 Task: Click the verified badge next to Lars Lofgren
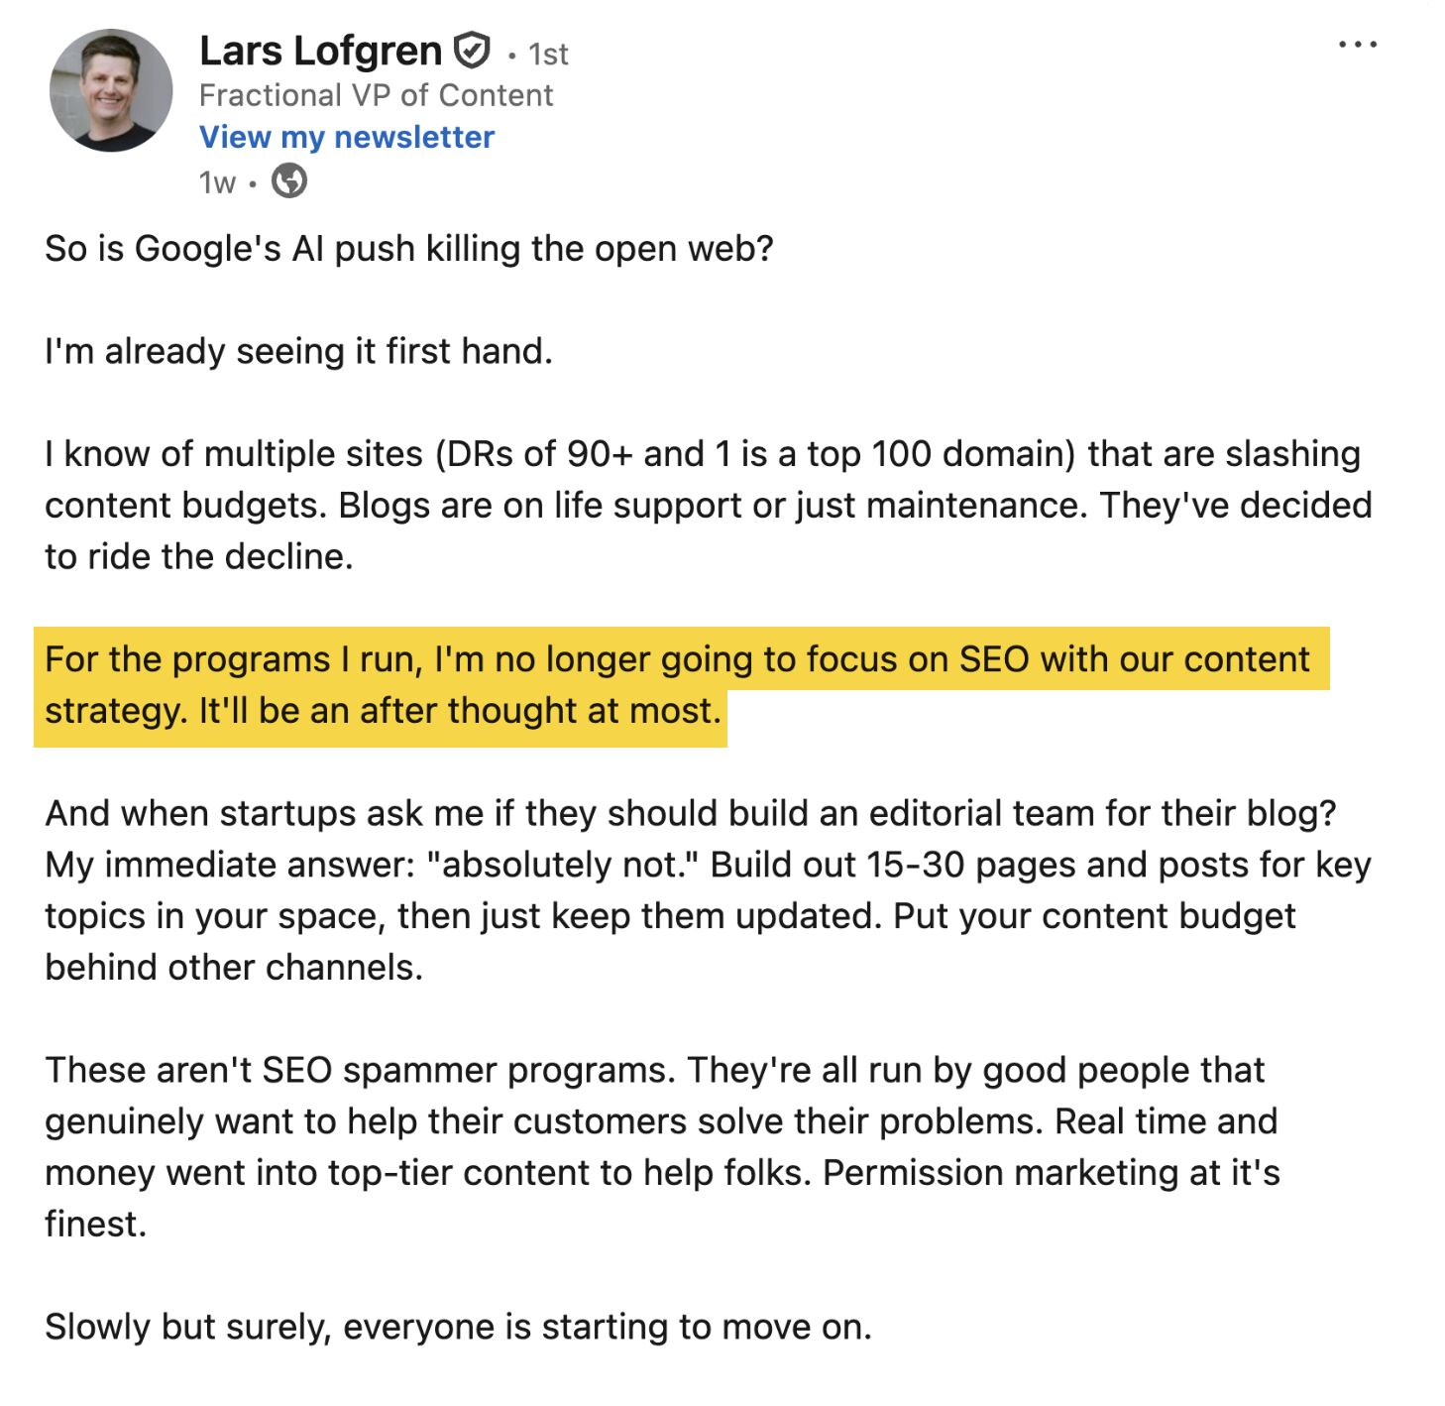tap(471, 50)
